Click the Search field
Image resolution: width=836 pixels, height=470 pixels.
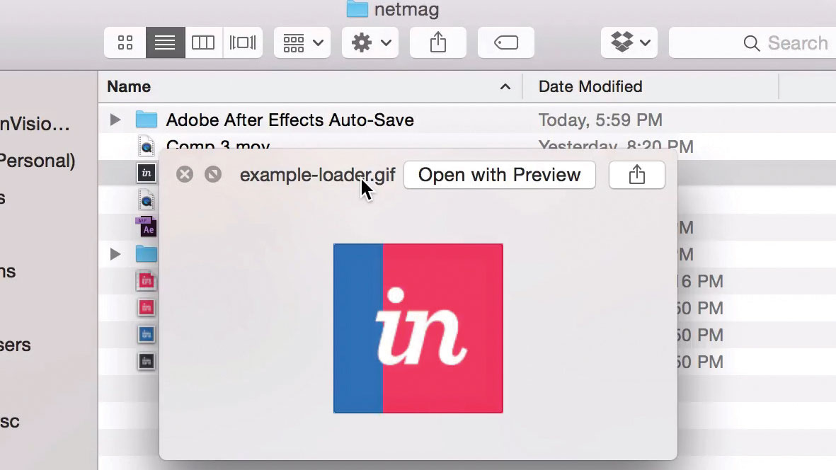[x=752, y=42]
